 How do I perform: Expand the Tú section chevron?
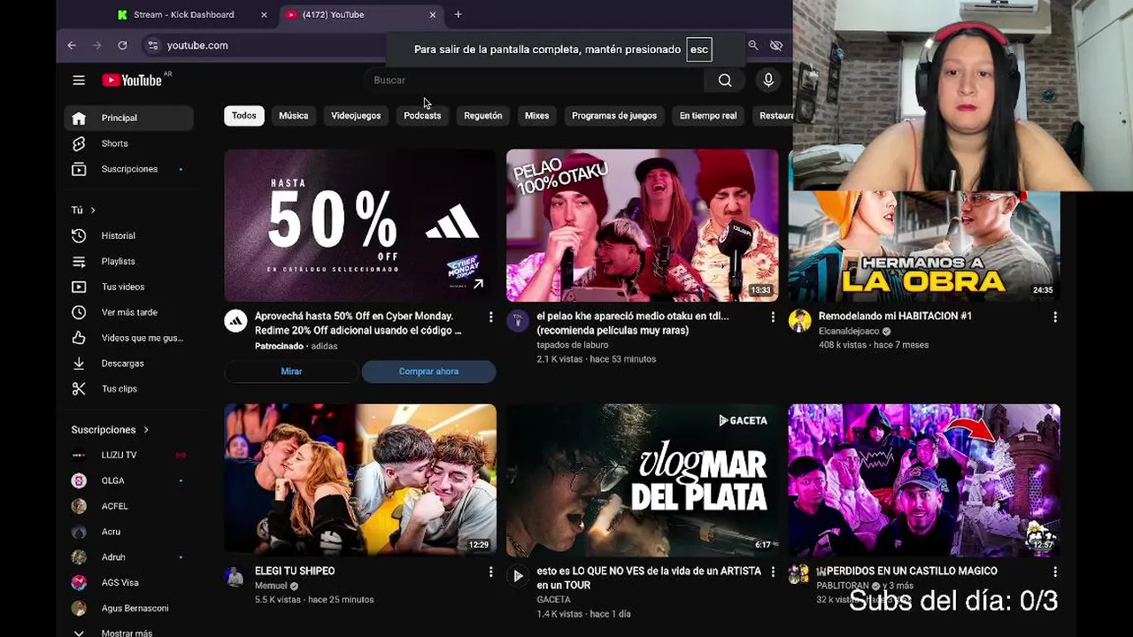click(x=92, y=210)
